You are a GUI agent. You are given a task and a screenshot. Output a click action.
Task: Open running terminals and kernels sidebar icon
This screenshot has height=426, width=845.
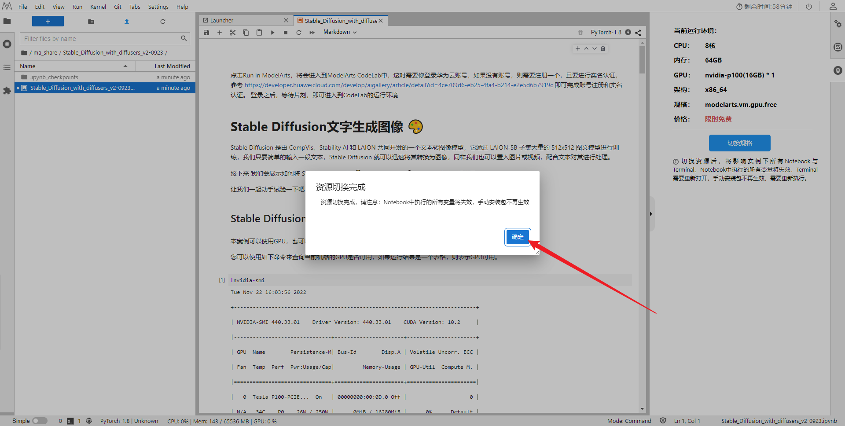(7, 44)
